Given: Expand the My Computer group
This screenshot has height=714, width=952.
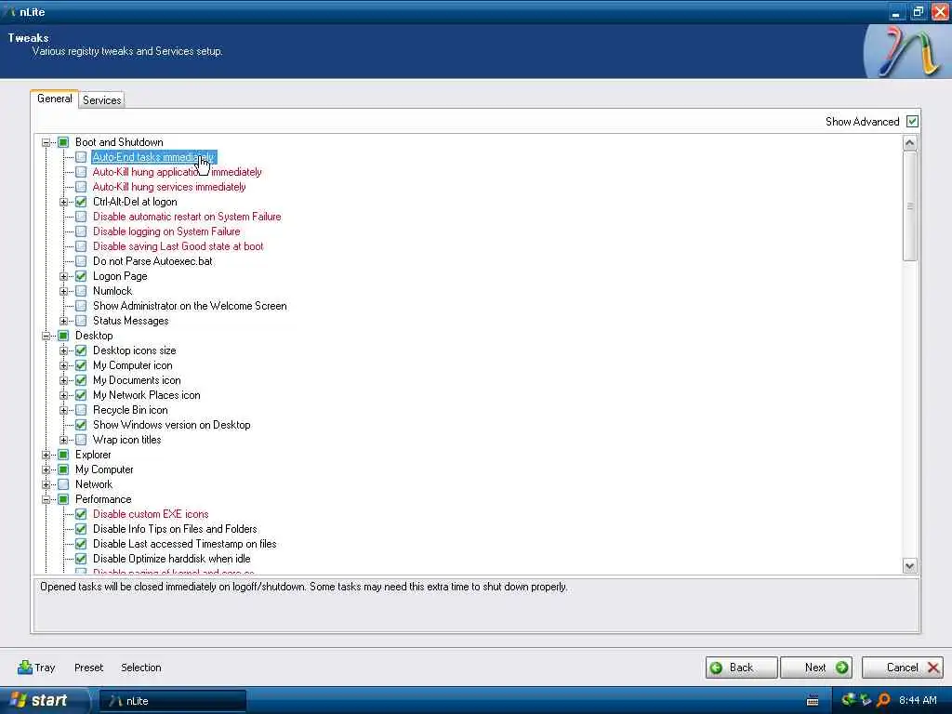Looking at the screenshot, I should coord(46,469).
